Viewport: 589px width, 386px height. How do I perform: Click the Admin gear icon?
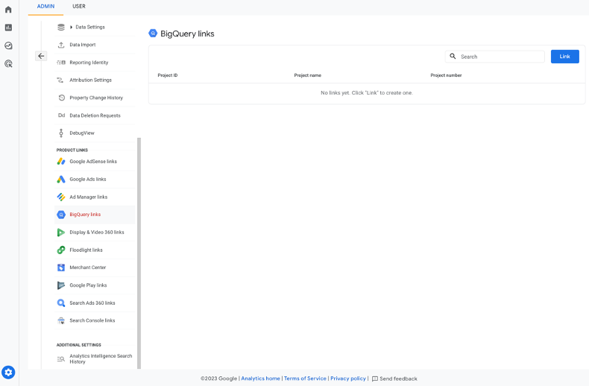(x=8, y=372)
